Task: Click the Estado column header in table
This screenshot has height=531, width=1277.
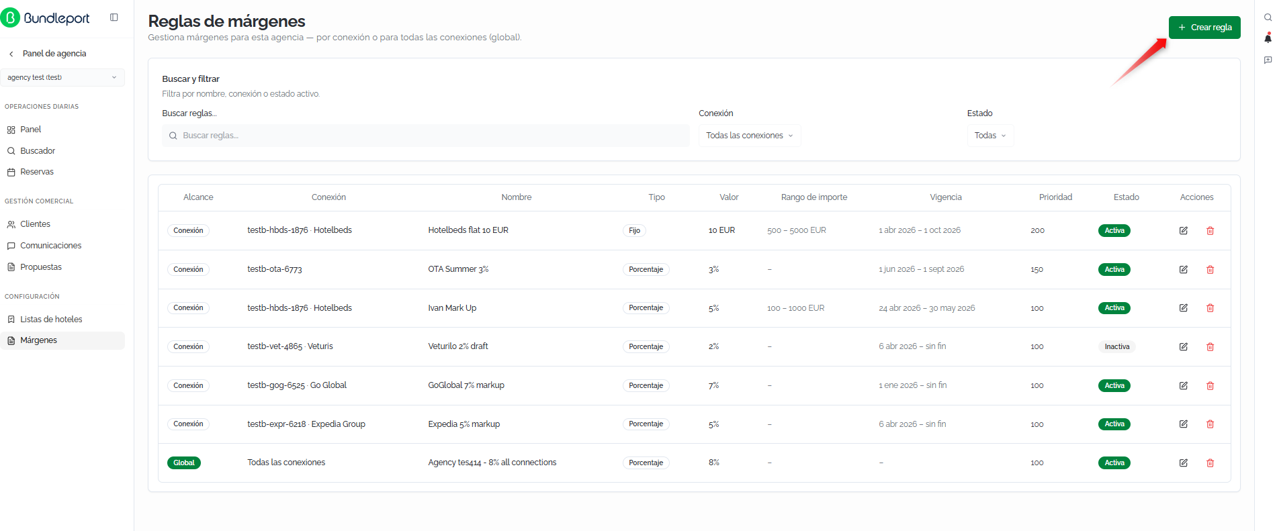Action: point(1126,197)
